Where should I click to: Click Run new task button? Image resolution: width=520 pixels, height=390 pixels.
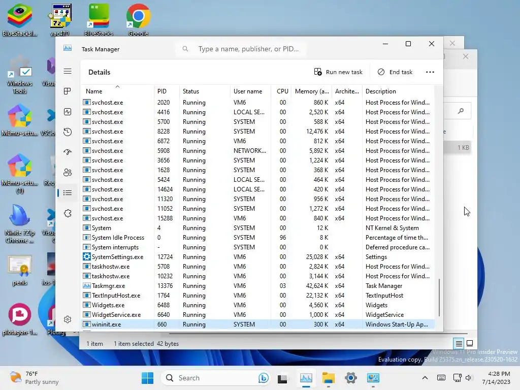[x=338, y=72]
